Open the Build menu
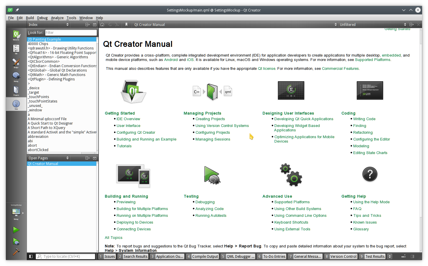This screenshot has width=428, height=266. pyautogui.click(x=30, y=18)
